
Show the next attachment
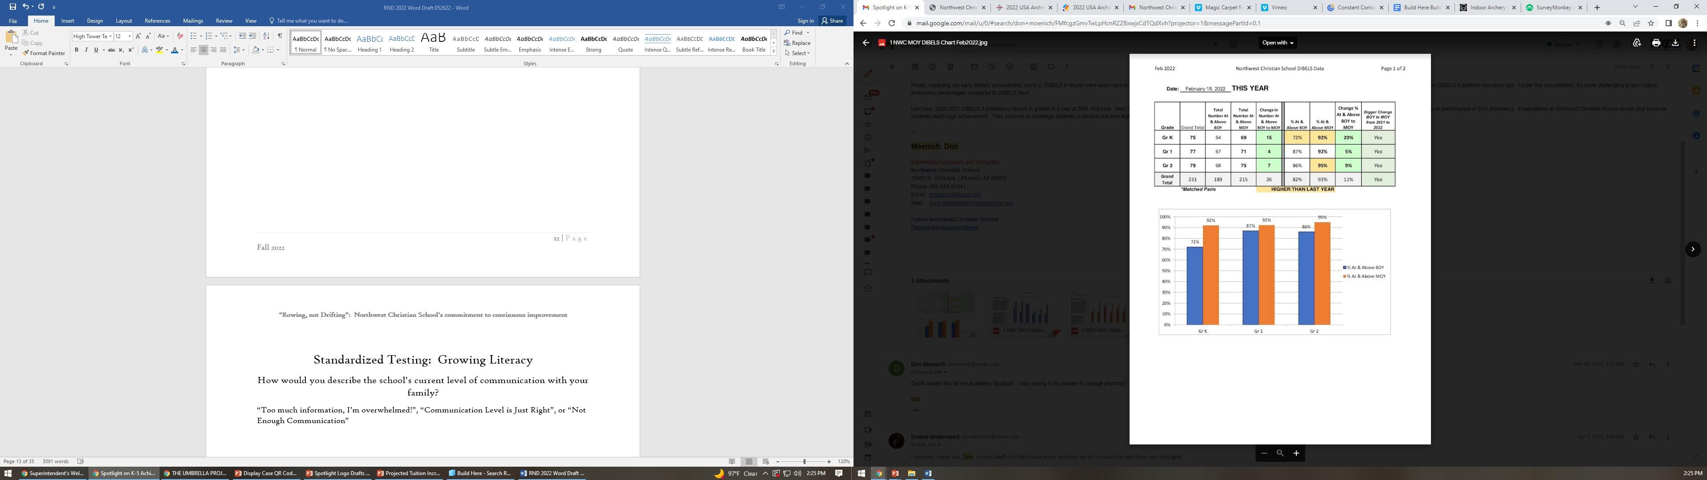click(x=1693, y=249)
